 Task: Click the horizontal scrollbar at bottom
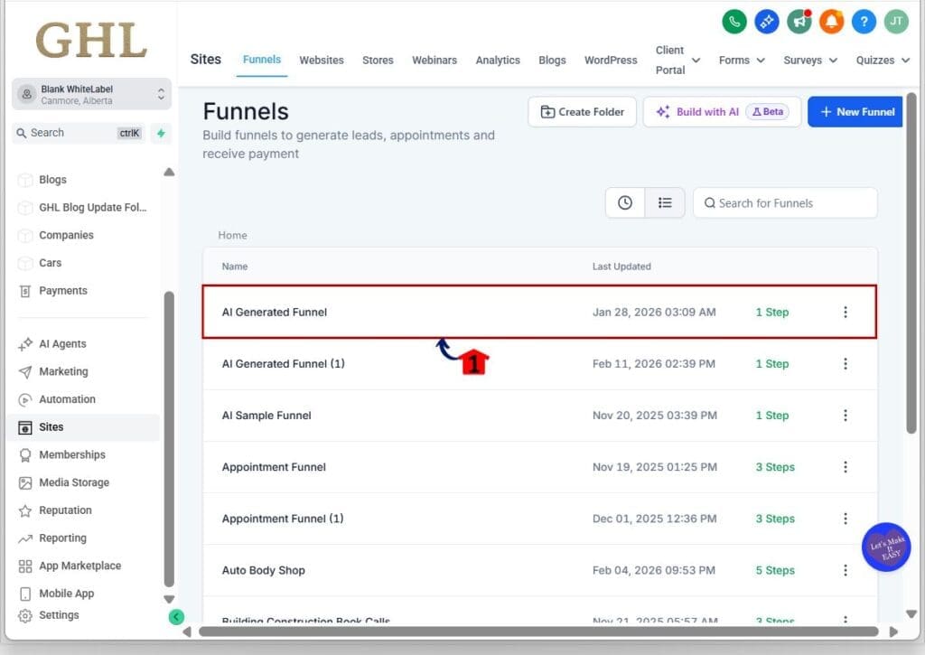[x=537, y=631]
